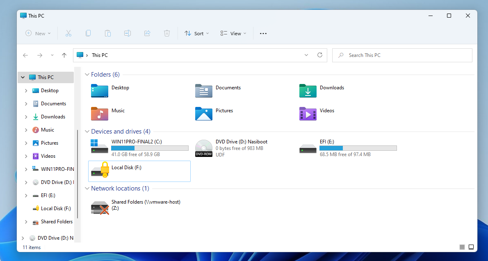Open the Sort dropdown menu
Screen dimensions: 488x261
(197, 33)
